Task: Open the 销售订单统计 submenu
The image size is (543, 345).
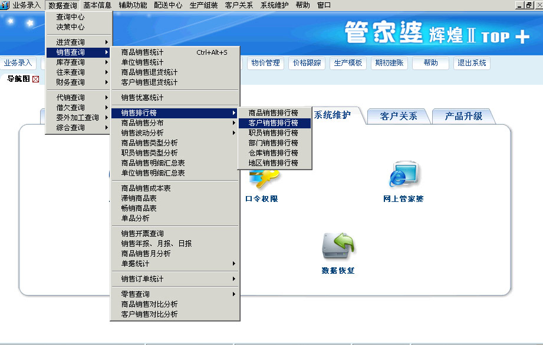Action: (x=175, y=278)
